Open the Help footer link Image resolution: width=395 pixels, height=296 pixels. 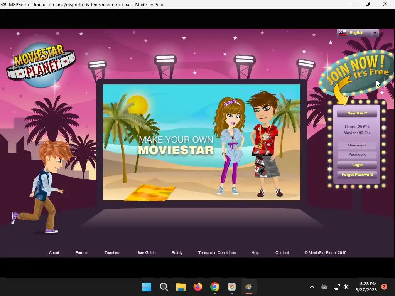coord(255,253)
